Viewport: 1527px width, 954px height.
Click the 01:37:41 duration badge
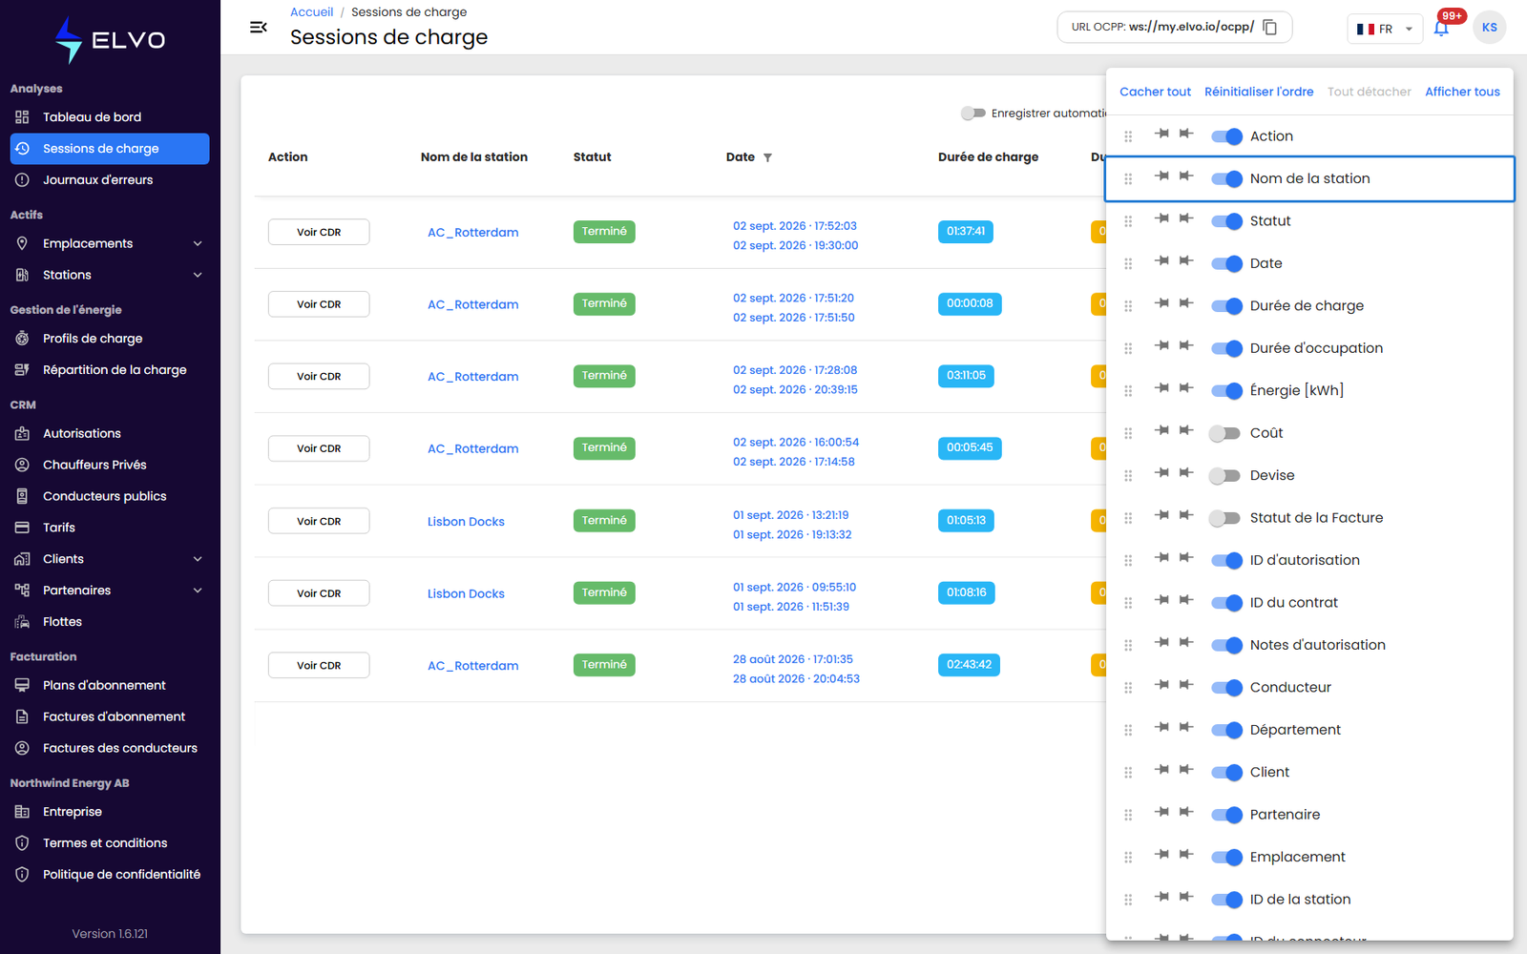pos(966,232)
